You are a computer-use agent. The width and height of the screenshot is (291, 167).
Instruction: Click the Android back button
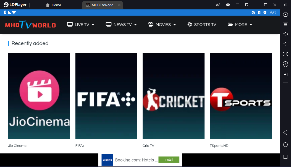coord(285,132)
